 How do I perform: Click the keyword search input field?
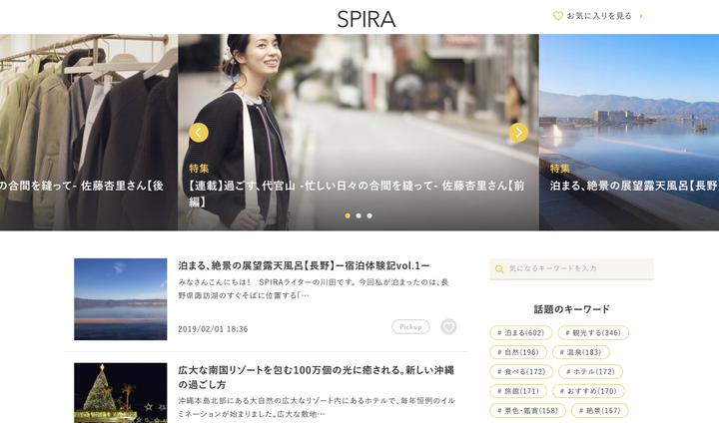571,268
